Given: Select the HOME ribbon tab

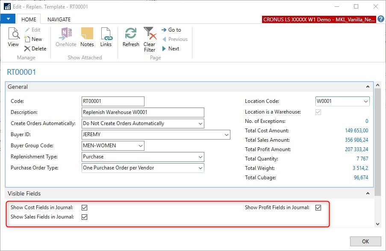Looking at the screenshot, I should [x=29, y=19].
